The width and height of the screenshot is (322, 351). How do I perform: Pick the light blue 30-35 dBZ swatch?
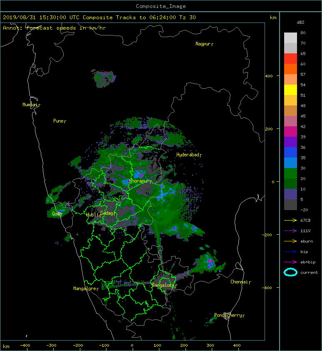point(290,163)
